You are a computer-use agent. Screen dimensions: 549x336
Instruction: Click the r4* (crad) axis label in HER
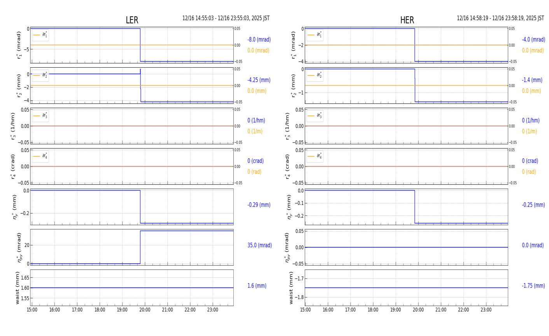287,166
